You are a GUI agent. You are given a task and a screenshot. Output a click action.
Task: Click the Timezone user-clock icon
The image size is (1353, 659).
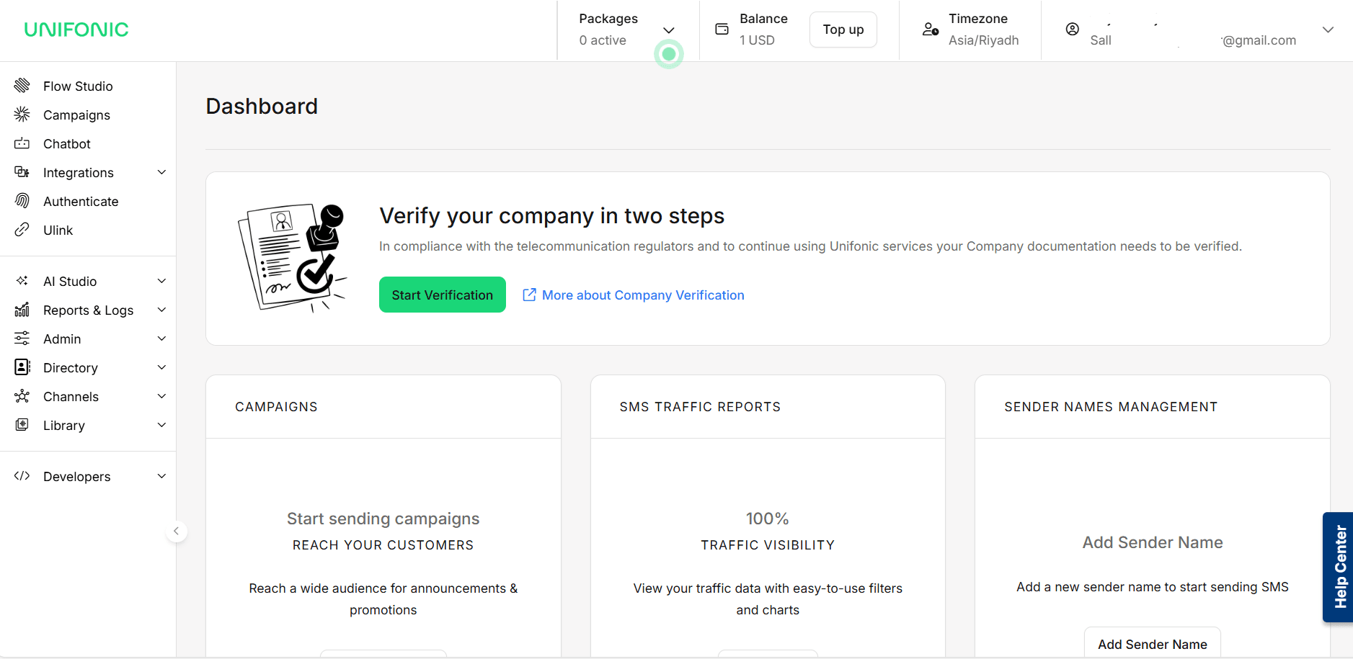pyautogui.click(x=931, y=30)
